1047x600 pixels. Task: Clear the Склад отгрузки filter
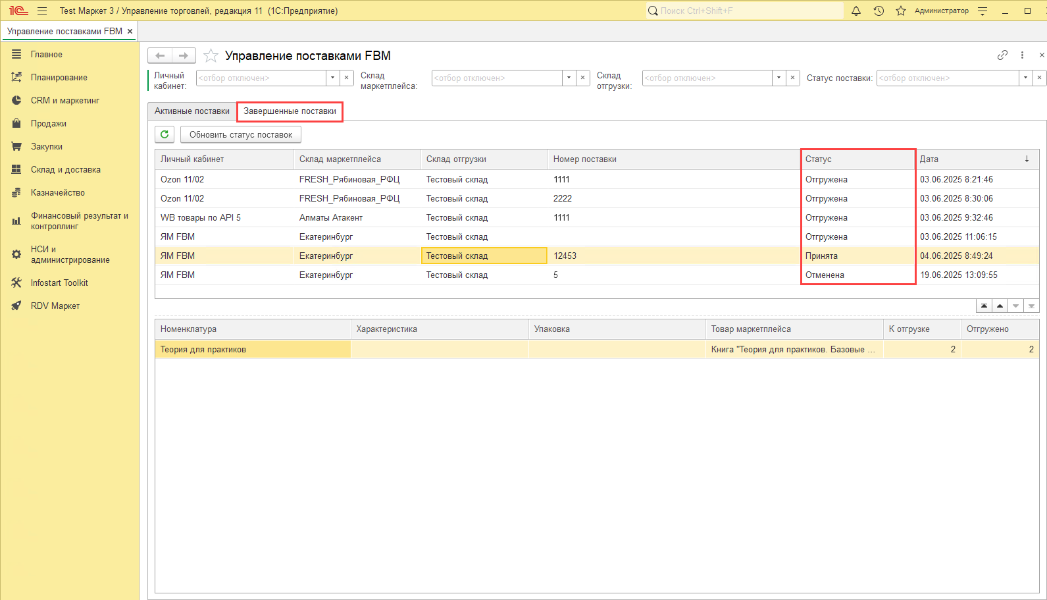coord(793,78)
